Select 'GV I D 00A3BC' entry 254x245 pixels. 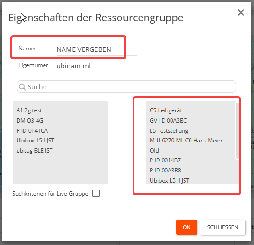point(168,120)
